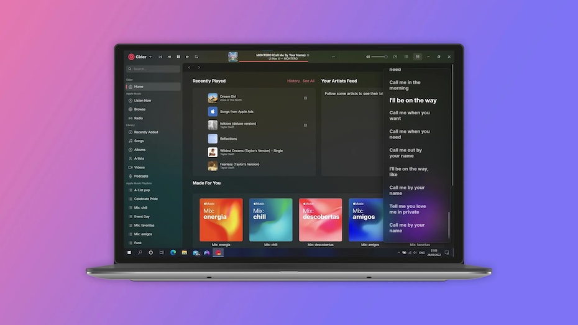Jump to lyric "Call me out by your name"

[x=405, y=153]
